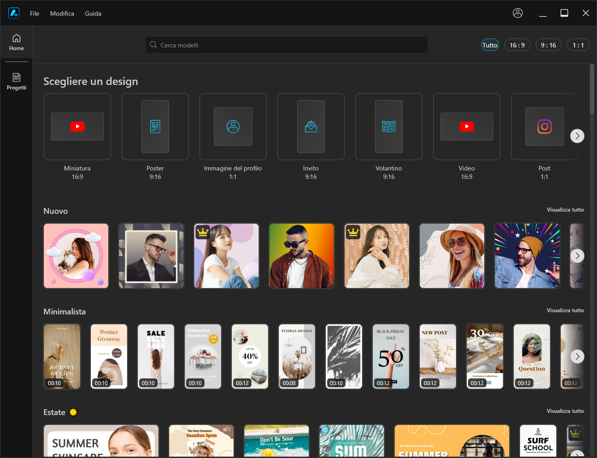Open the Up To 40% Off template
The image size is (597, 458).
tap(250, 356)
